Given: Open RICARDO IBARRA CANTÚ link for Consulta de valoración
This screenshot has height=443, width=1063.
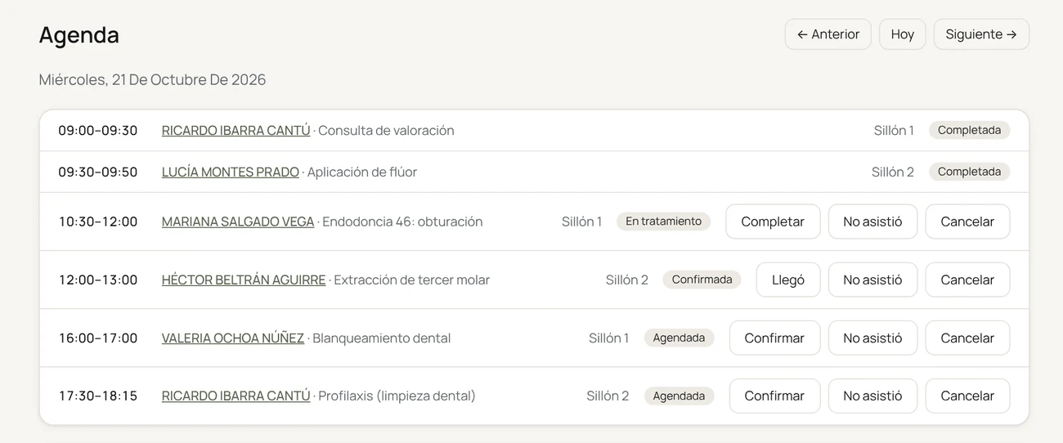Looking at the screenshot, I should (235, 130).
